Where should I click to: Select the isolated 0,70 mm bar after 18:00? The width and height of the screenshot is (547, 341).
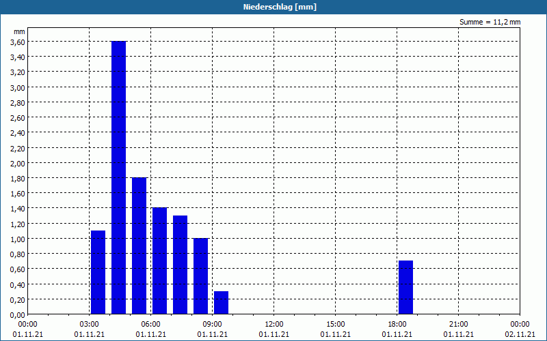[405, 287]
